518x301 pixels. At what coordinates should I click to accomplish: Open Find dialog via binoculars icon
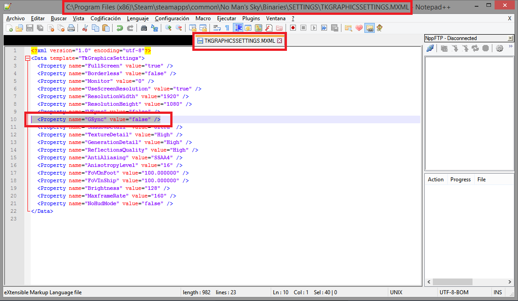[144, 28]
